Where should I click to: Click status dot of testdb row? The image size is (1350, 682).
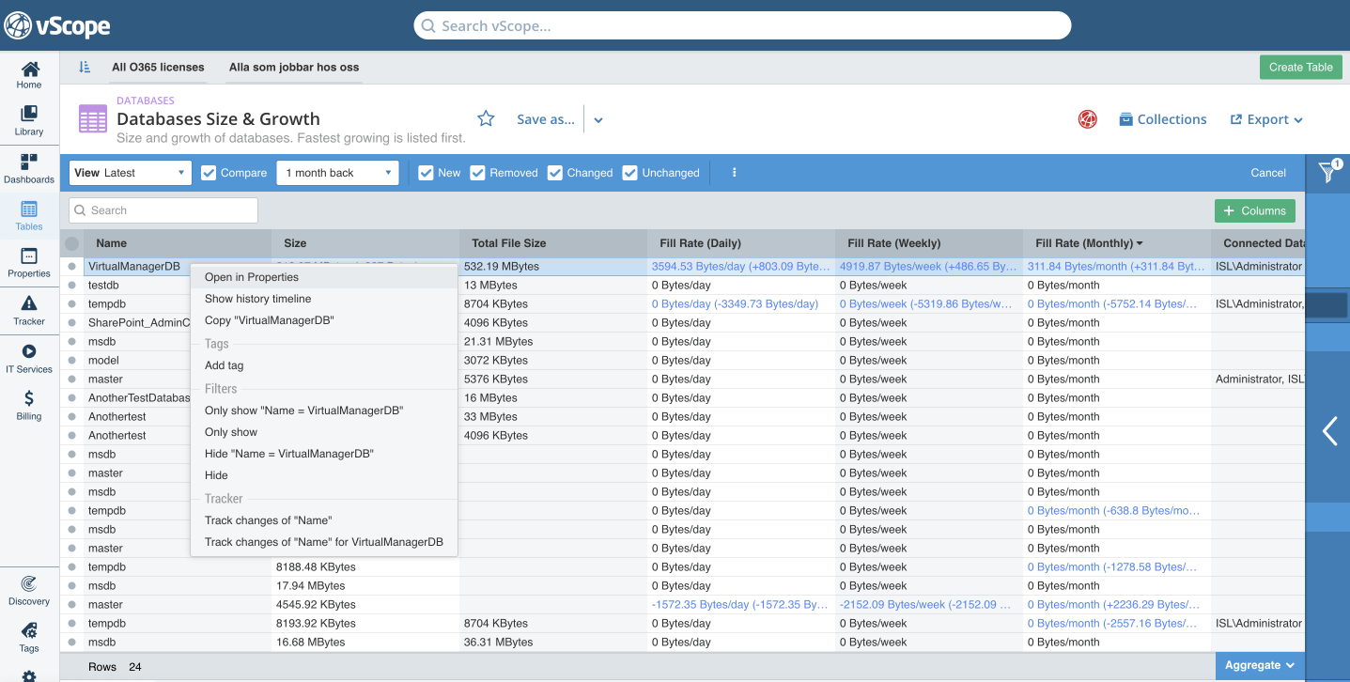coord(71,286)
